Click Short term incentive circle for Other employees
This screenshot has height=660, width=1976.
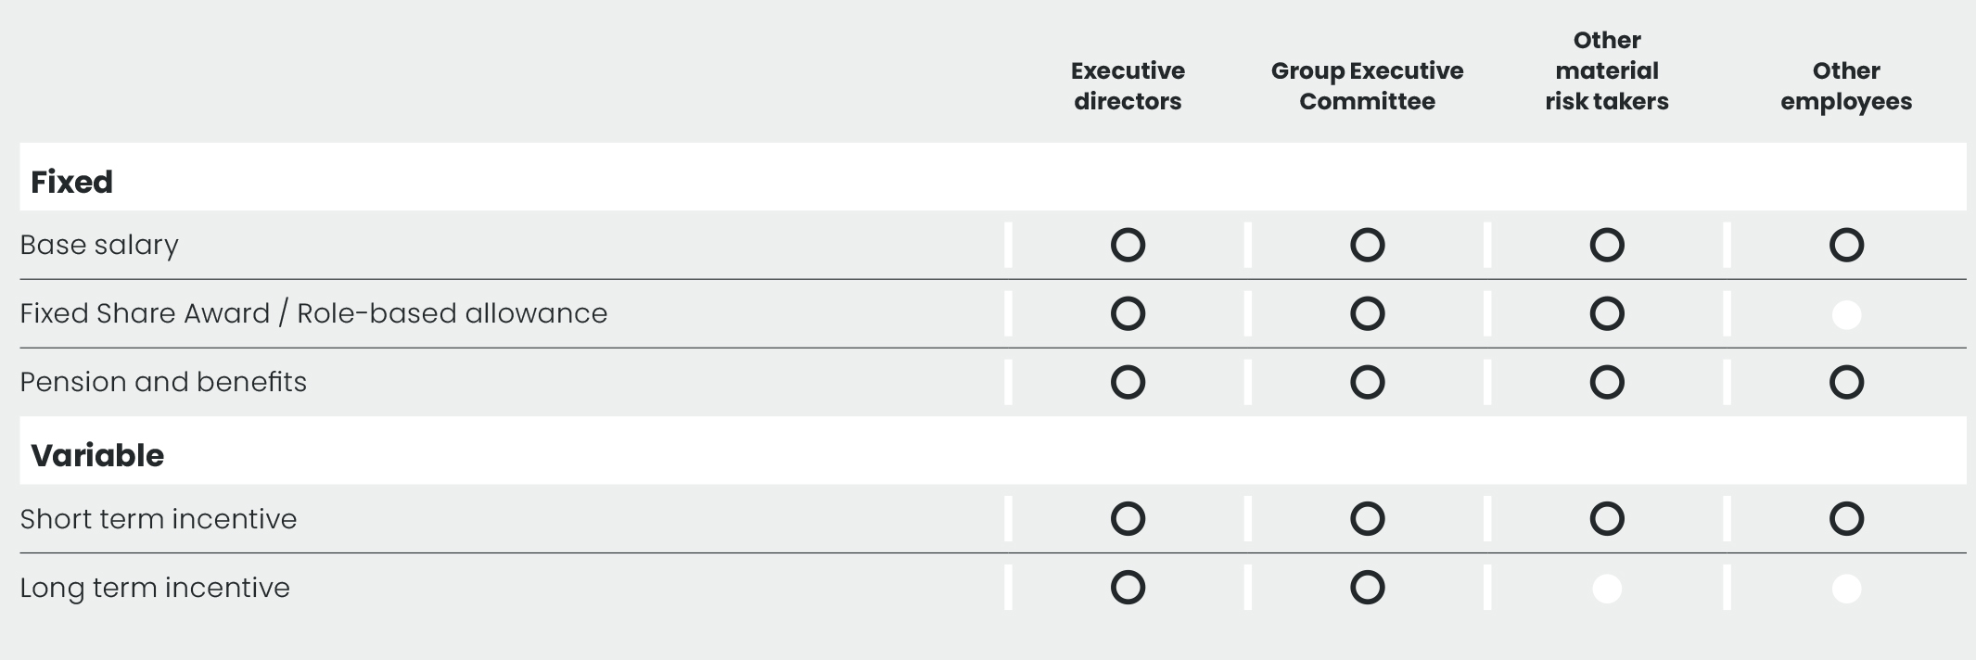point(1846,519)
